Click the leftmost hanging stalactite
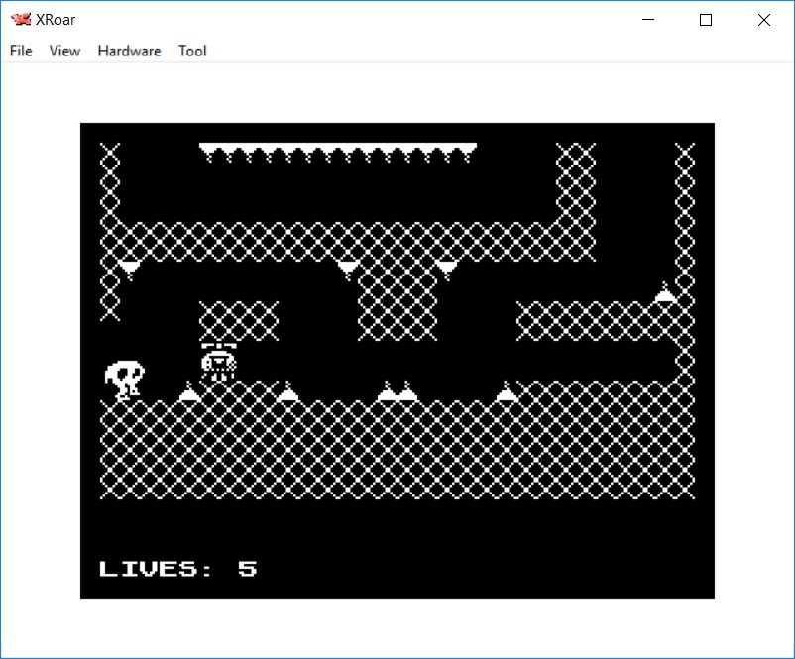This screenshot has width=795, height=659. pos(129,268)
